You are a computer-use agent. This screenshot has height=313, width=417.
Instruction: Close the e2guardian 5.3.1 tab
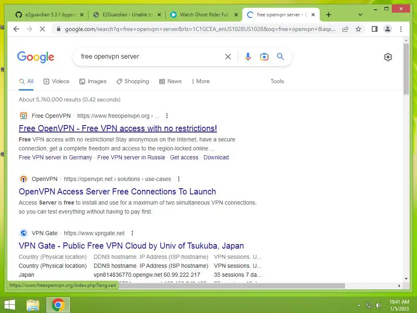coord(82,15)
